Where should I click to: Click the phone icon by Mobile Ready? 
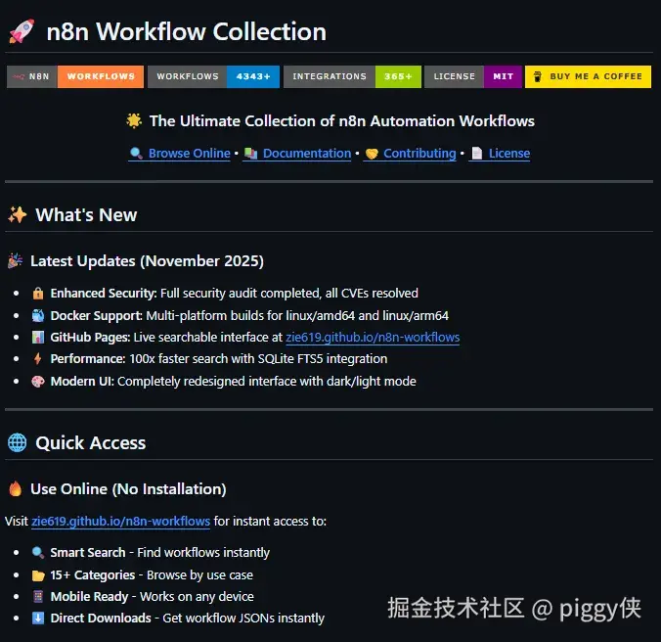[x=38, y=596]
